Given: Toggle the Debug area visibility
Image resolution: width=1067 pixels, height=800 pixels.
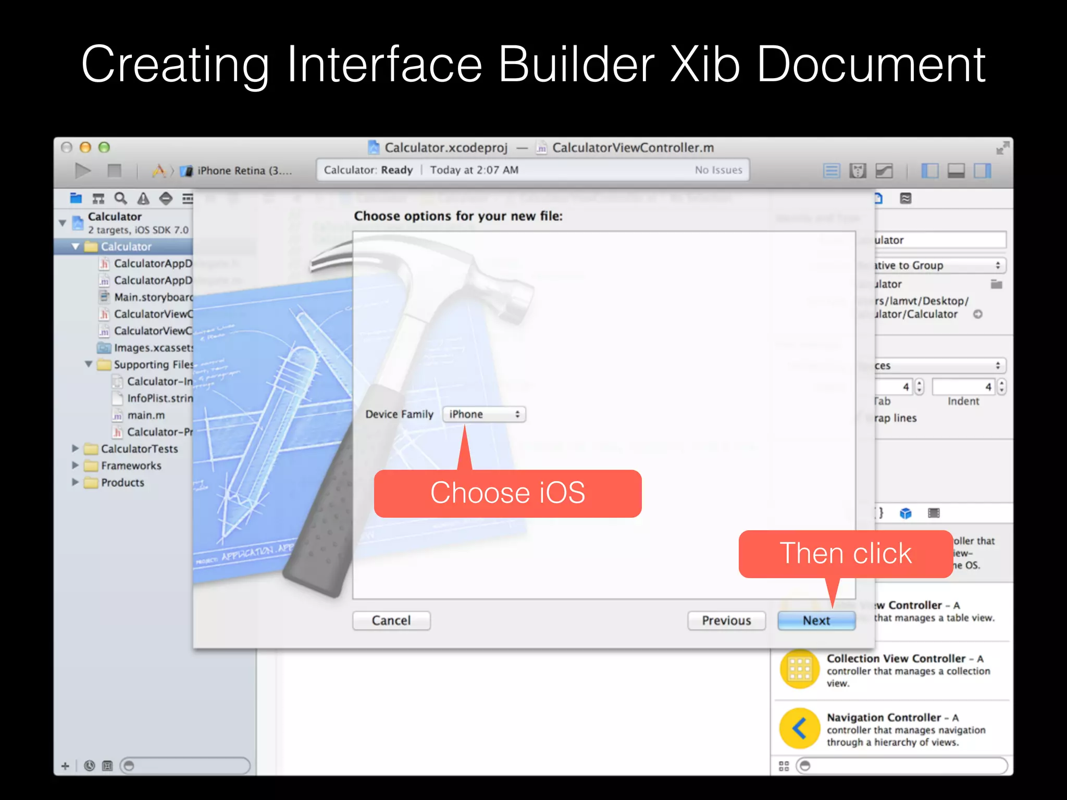Looking at the screenshot, I should pyautogui.click(x=956, y=170).
